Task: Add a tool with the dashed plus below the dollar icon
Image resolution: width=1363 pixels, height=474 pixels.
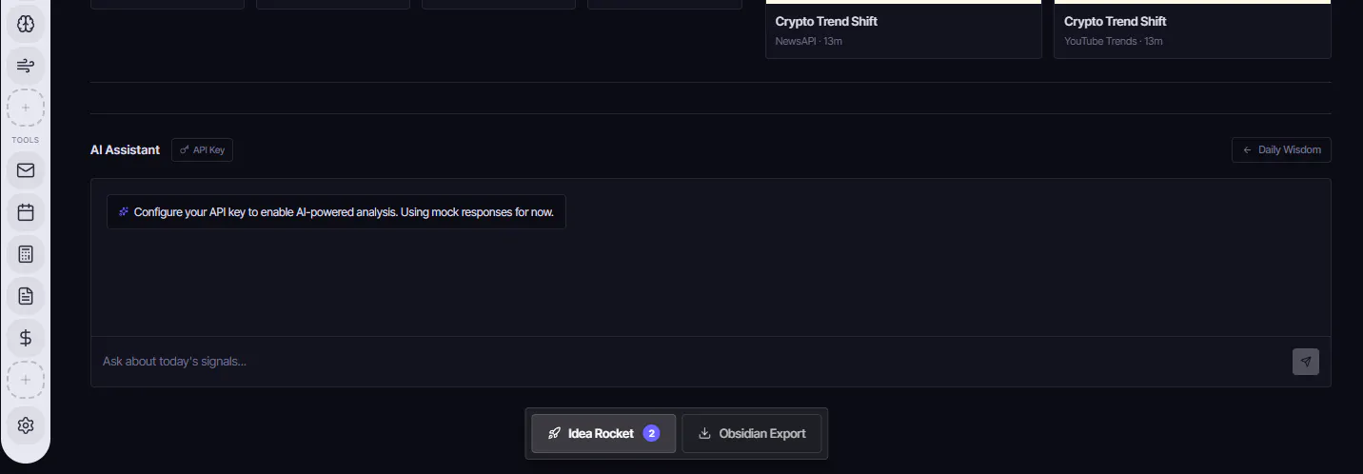Action: (26, 380)
